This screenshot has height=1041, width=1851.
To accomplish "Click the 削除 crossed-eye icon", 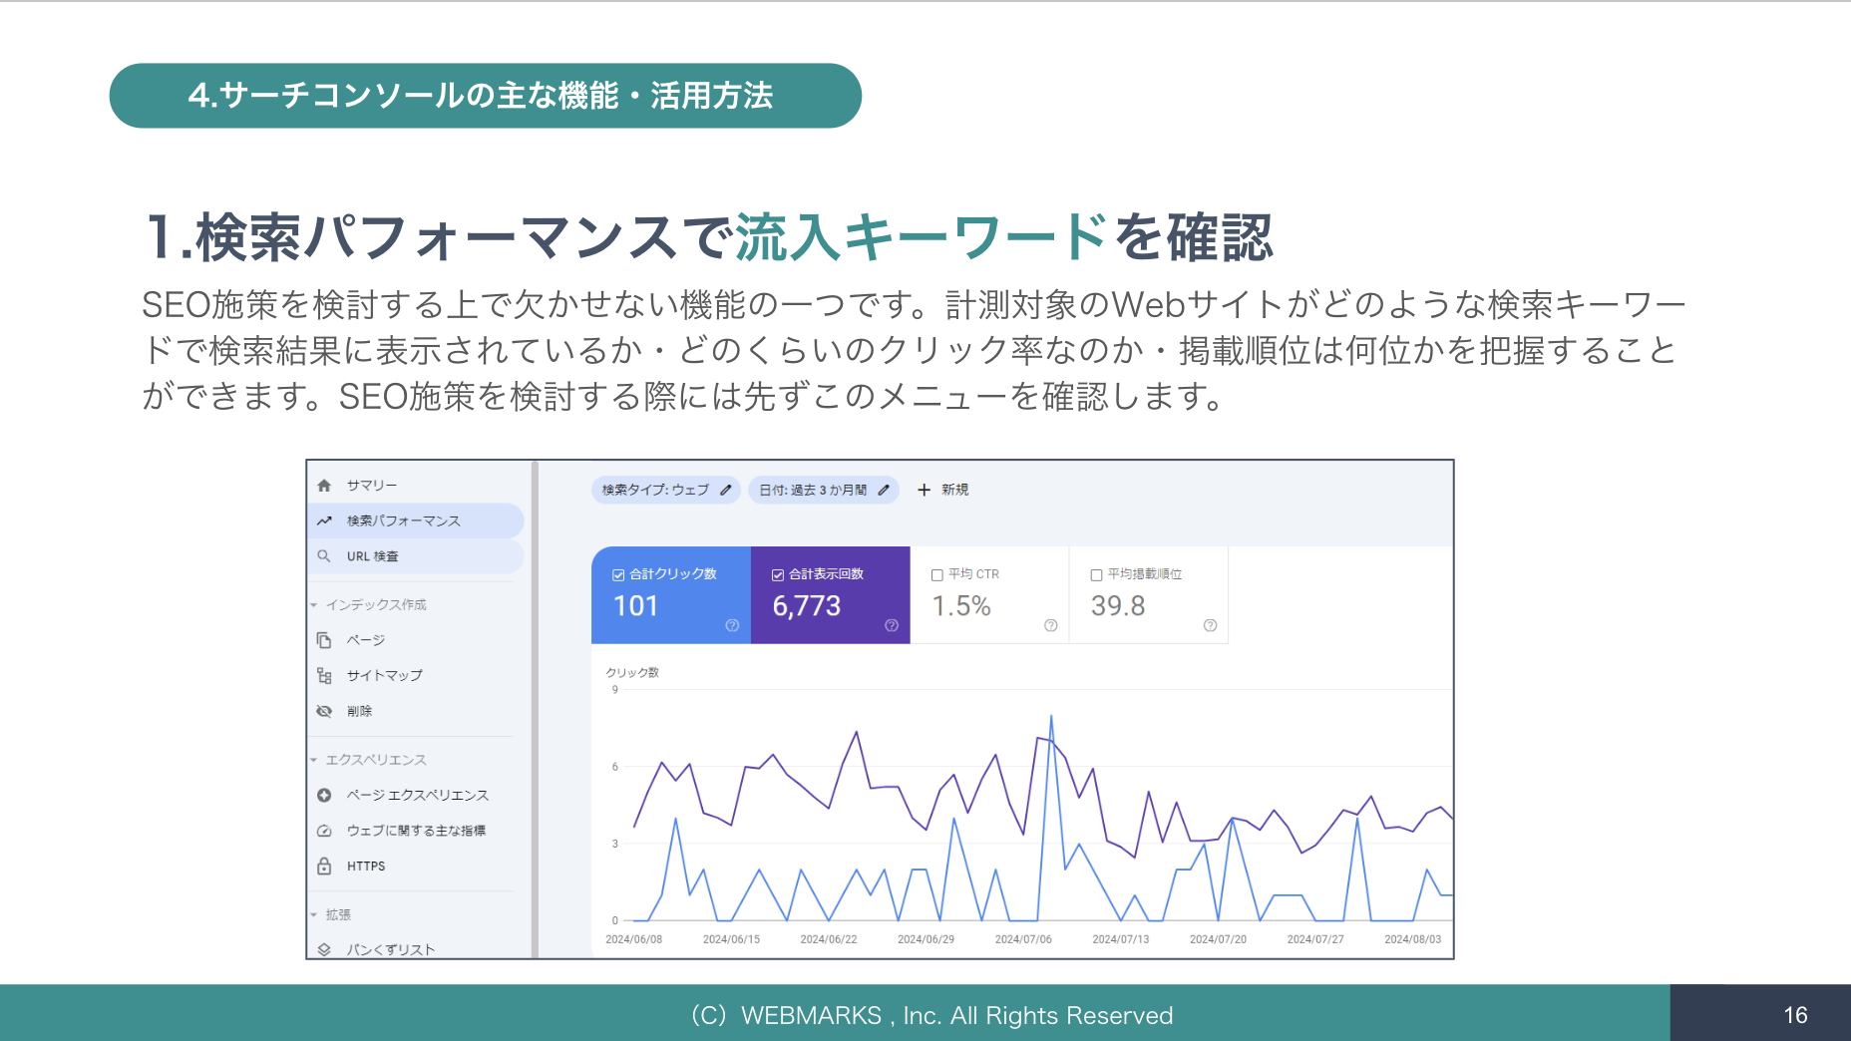I will point(324,711).
